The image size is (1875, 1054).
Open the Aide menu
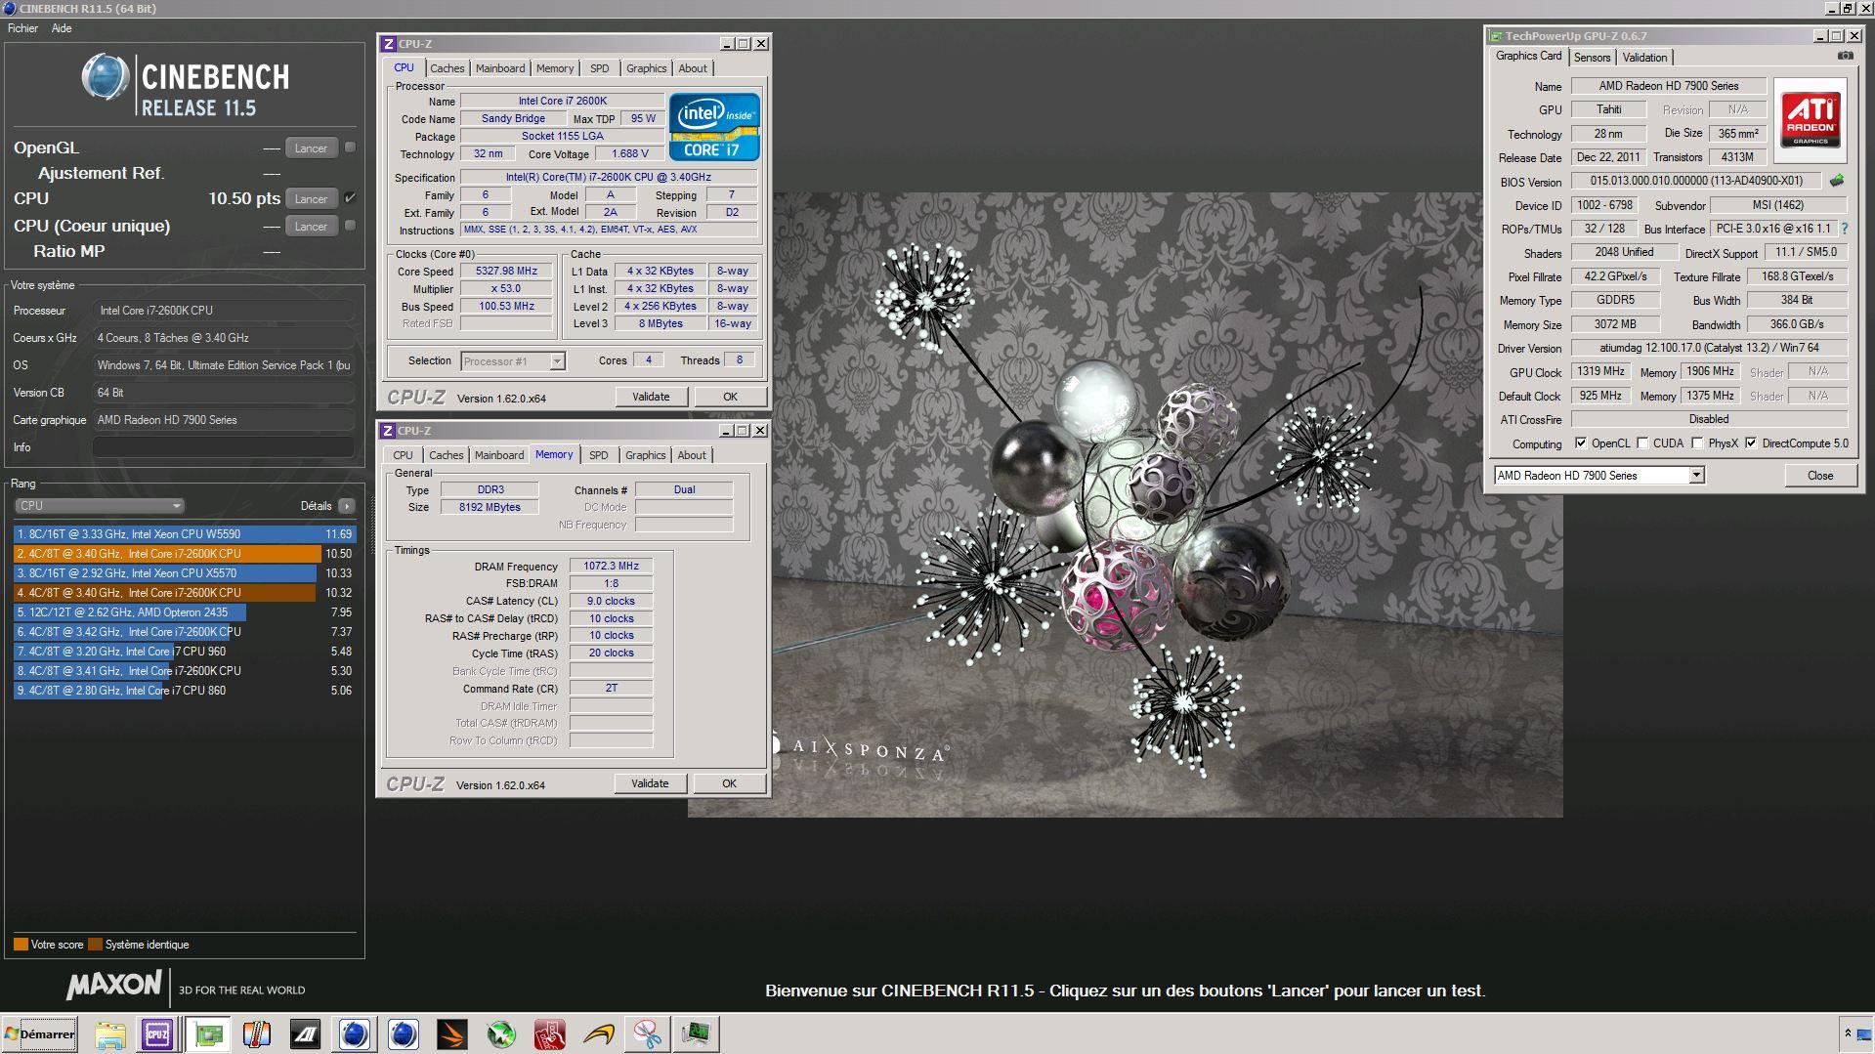pos(62,28)
